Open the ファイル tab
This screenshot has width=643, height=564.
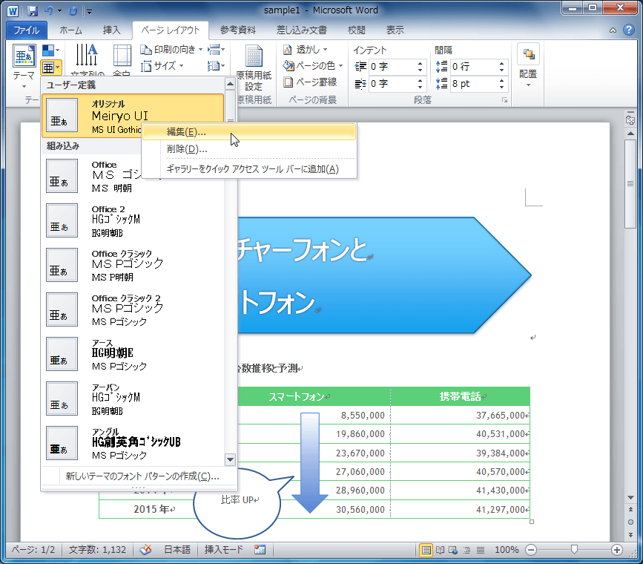pyautogui.click(x=27, y=30)
